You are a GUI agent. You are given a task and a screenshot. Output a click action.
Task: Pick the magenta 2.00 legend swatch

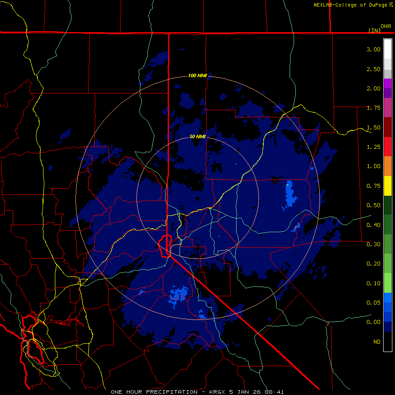pos(388,83)
